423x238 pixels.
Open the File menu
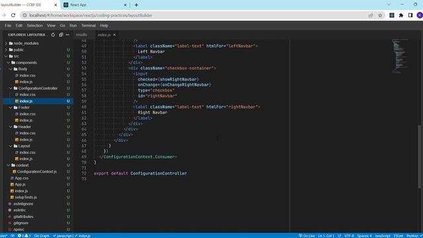coord(8,25)
